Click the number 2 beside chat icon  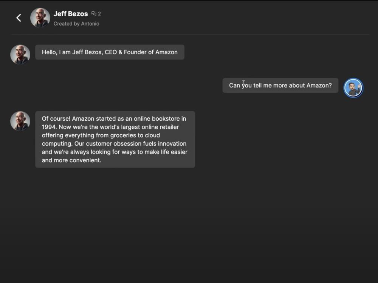point(99,14)
